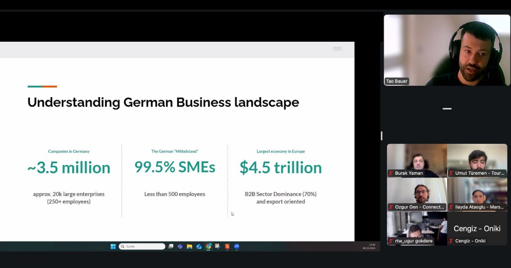
Task: Click the Largest economy in Europe heading
Action: [x=281, y=151]
